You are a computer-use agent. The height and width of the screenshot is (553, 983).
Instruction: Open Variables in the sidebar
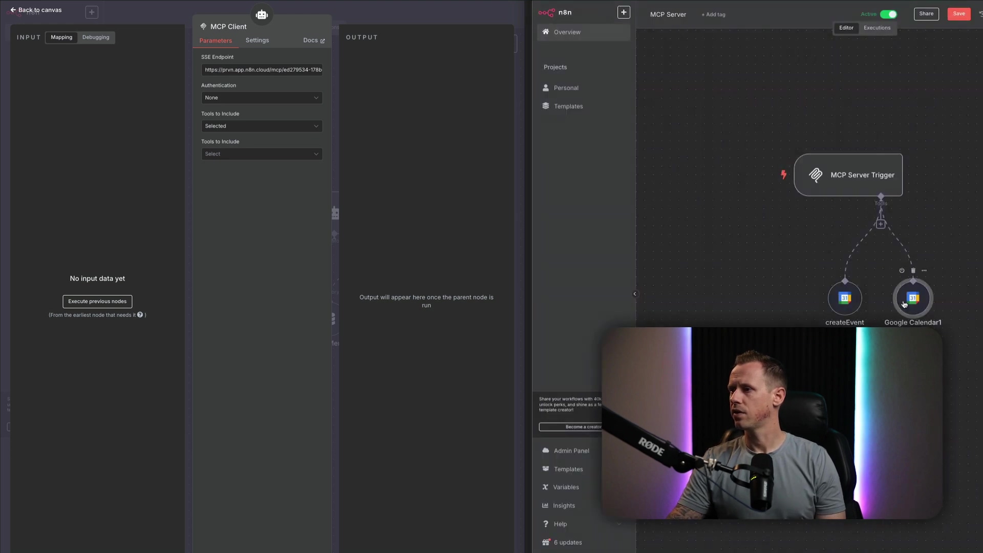[x=566, y=487]
